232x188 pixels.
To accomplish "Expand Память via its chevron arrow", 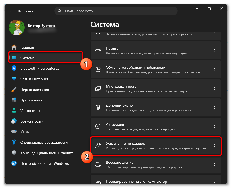I will click(x=215, y=50).
